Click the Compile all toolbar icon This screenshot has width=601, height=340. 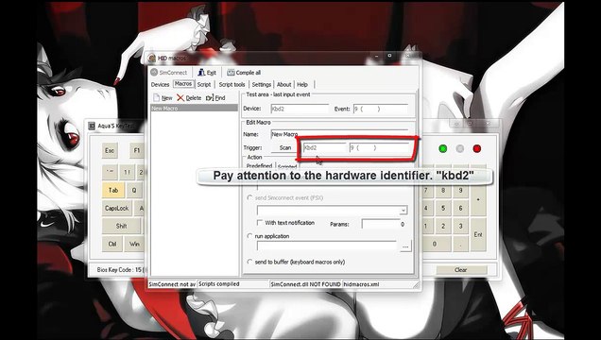[231, 72]
